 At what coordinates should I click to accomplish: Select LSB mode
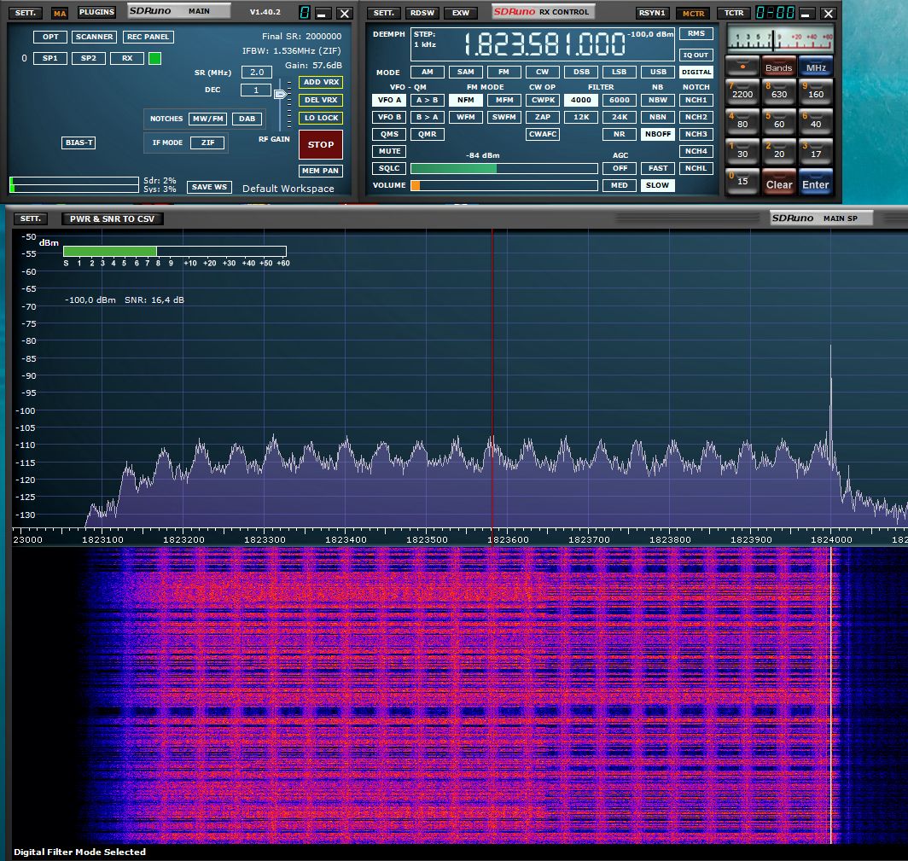[x=619, y=72]
